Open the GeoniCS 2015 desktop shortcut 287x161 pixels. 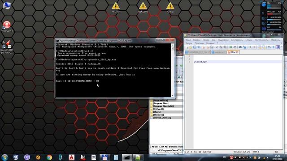tap(7, 47)
